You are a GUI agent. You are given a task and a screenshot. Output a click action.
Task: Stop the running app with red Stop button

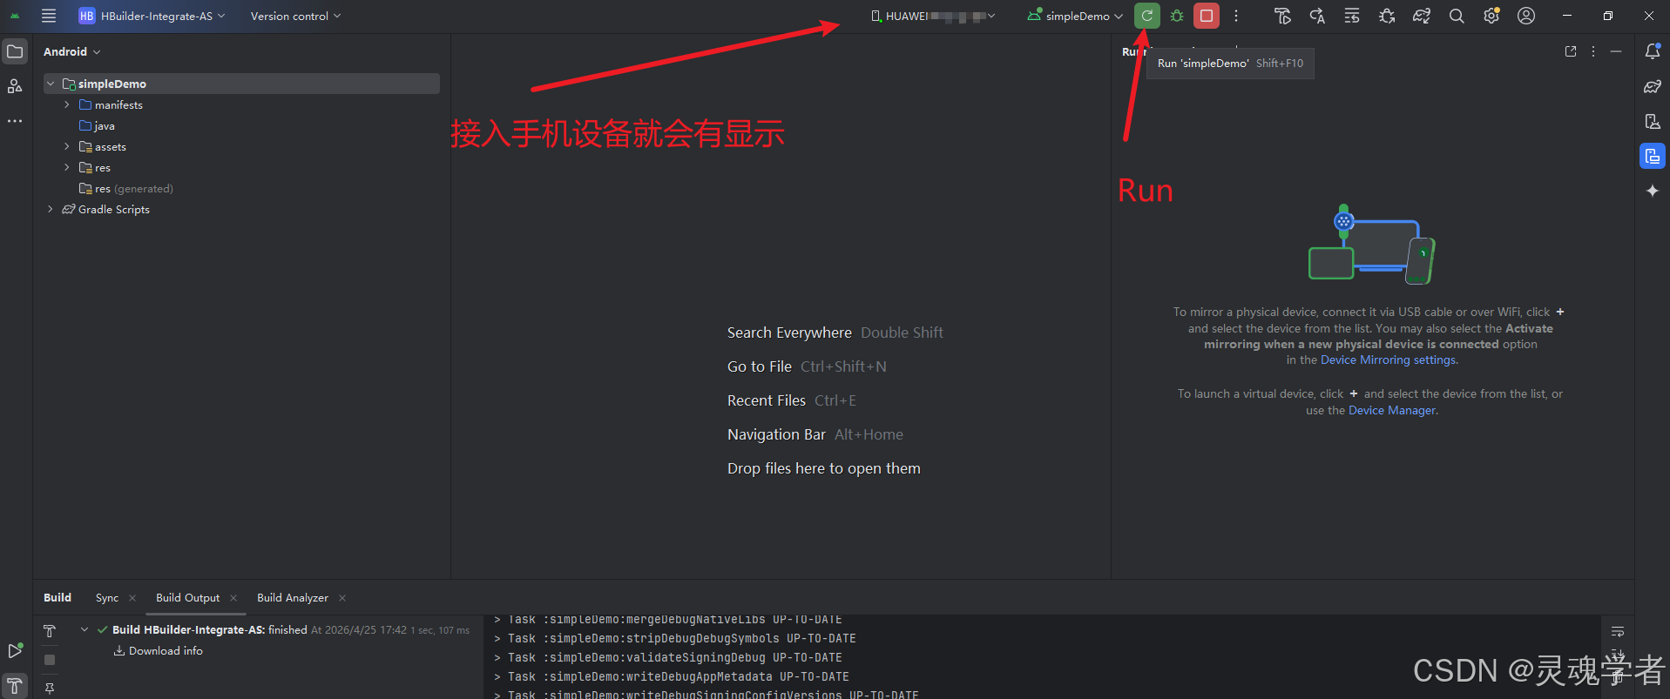(1207, 16)
